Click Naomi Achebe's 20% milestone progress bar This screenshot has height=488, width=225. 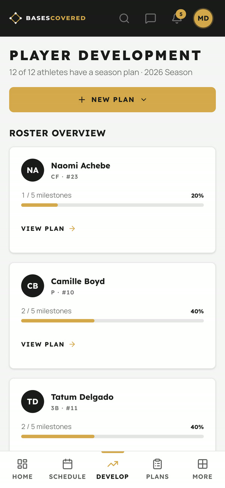pos(112,205)
